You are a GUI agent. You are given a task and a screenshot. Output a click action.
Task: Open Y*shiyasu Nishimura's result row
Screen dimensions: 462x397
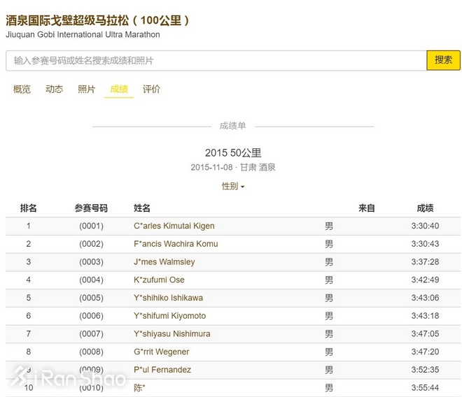point(171,334)
